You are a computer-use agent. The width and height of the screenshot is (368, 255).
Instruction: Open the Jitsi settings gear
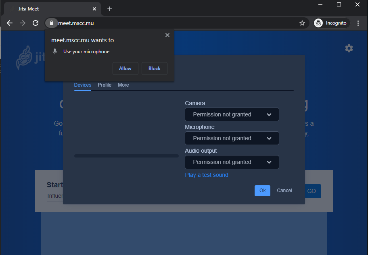click(x=349, y=48)
